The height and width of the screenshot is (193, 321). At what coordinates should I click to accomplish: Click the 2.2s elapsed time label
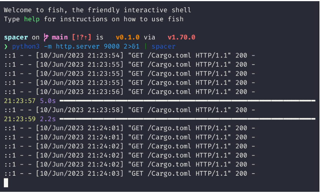point(48,119)
